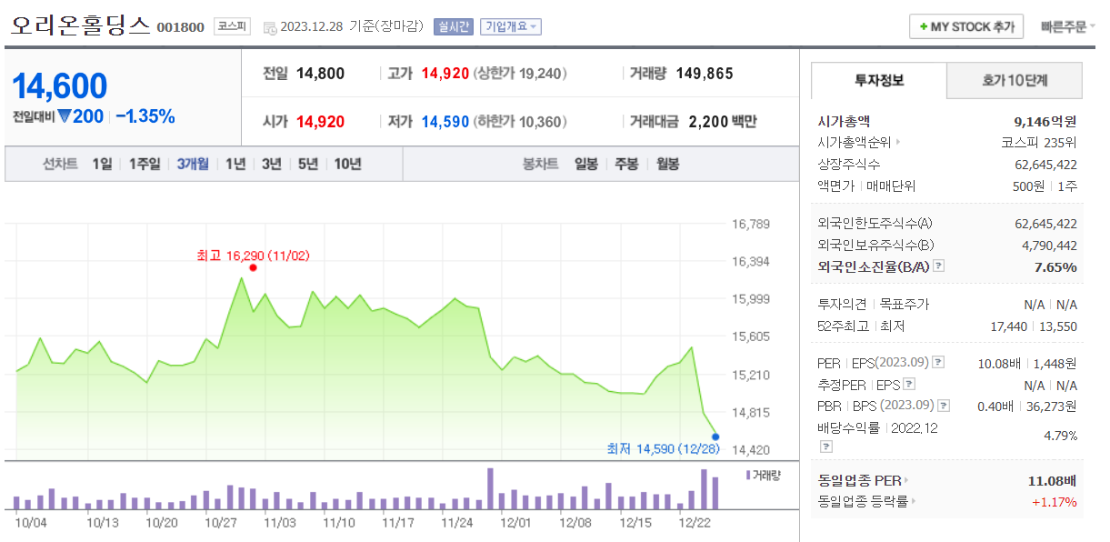Switch to the 호가10단계 tab

[1015, 80]
